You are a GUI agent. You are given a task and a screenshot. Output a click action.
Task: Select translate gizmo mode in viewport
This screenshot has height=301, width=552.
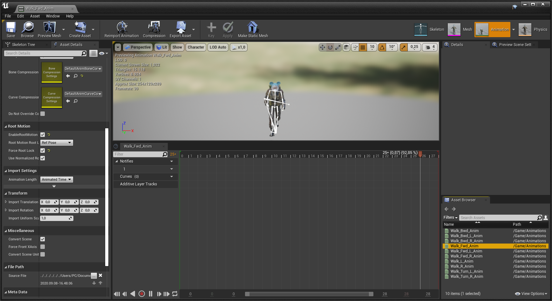click(x=323, y=47)
